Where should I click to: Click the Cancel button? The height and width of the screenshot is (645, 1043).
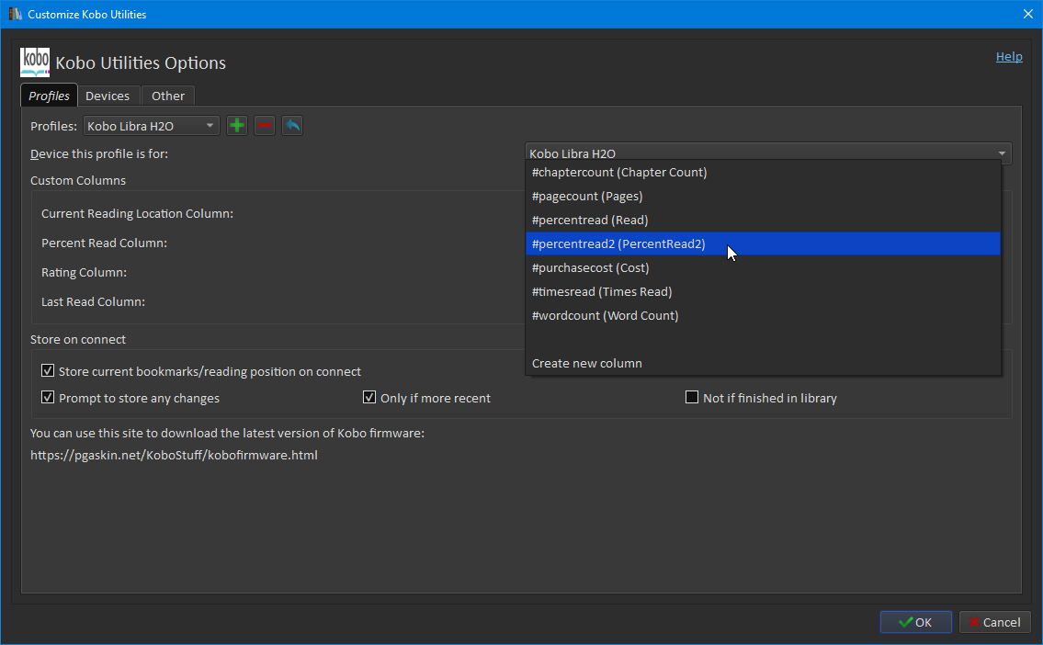(x=995, y=622)
